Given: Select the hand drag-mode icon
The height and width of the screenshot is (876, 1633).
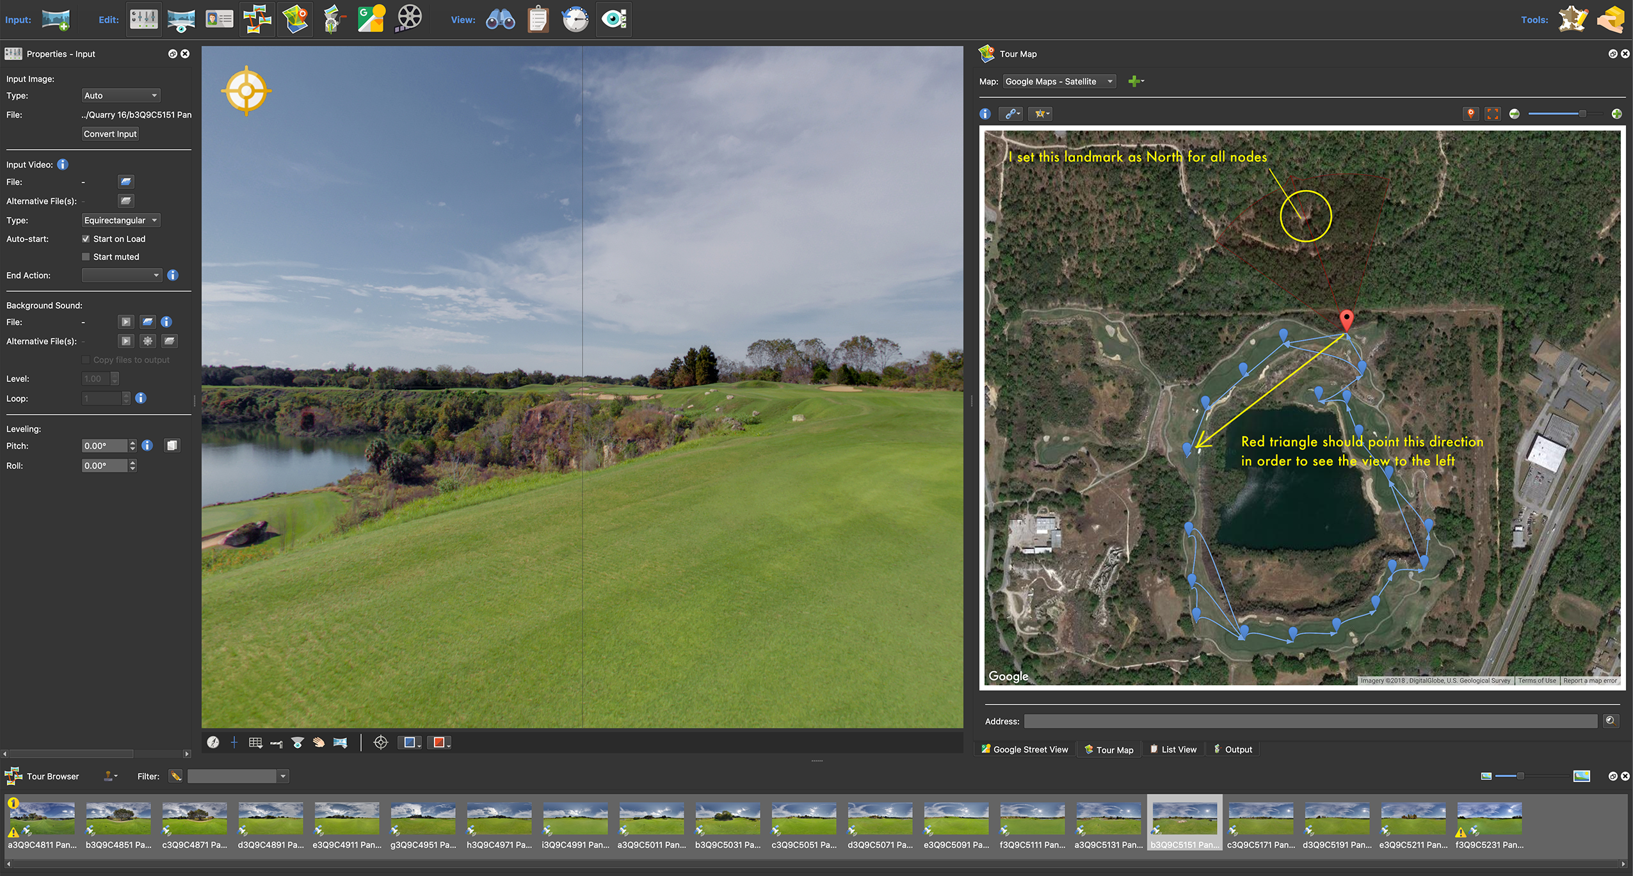Looking at the screenshot, I should coord(319,742).
